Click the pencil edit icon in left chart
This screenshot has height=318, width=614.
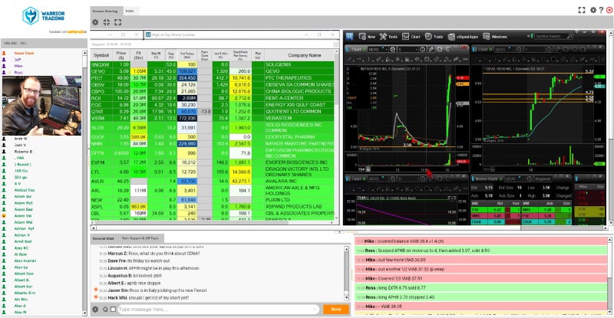[431, 49]
